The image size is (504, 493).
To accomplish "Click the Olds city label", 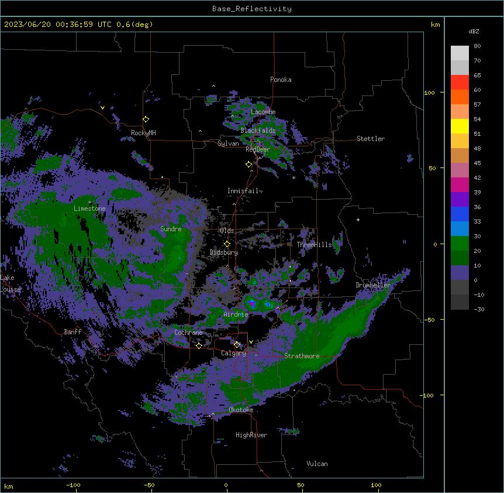I will [227, 231].
